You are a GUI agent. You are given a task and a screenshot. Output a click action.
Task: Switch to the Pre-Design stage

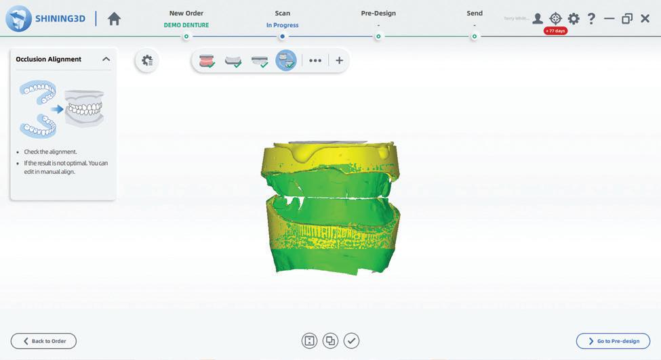point(378,13)
